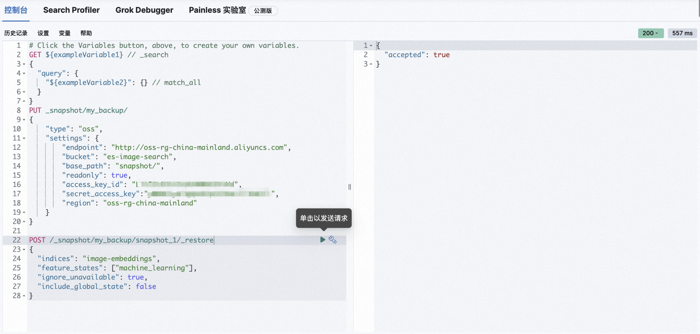Click the 200 status badge
This screenshot has height=334, width=700.
click(650, 33)
